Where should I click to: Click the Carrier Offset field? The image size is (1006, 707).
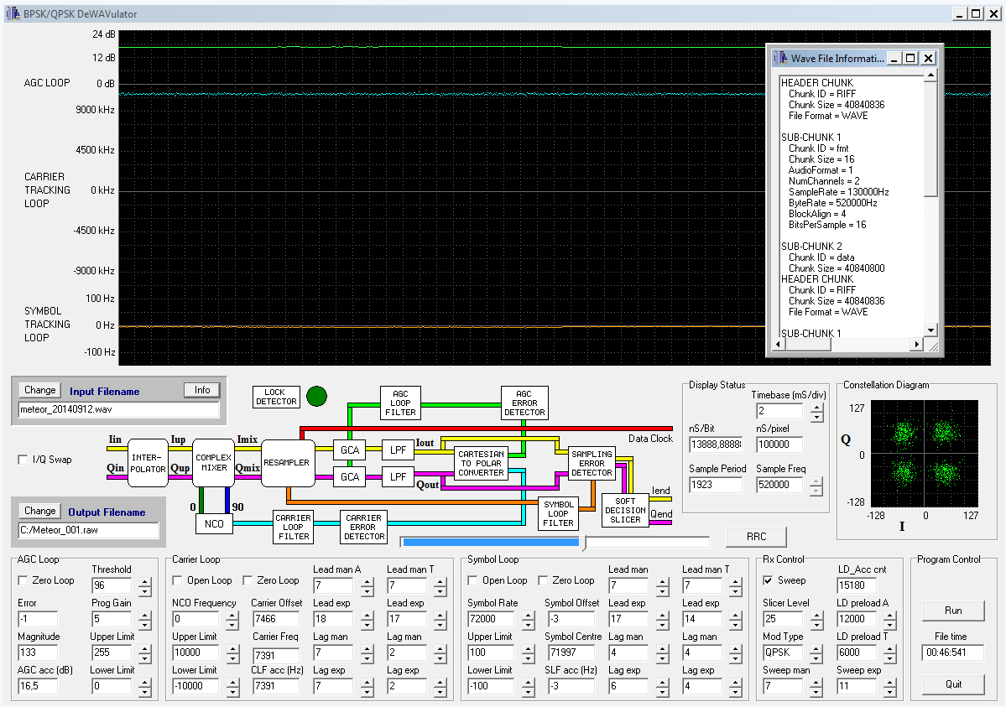[275, 619]
